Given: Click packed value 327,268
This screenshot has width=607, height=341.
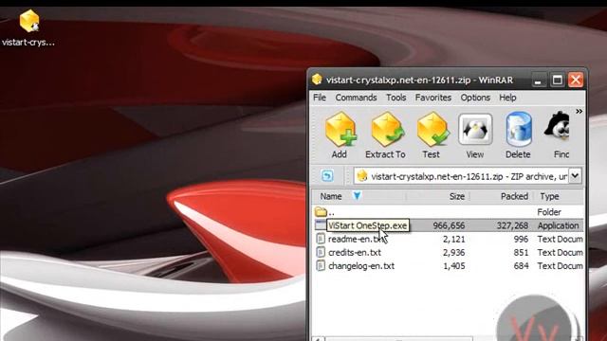Looking at the screenshot, I should pyautogui.click(x=512, y=225).
